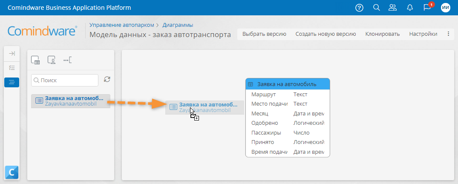Select the annotation bracket icon in palette
The image size is (458, 184).
pyautogui.click(x=67, y=60)
